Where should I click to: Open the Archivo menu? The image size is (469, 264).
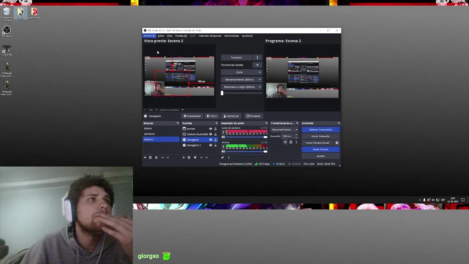click(149, 36)
